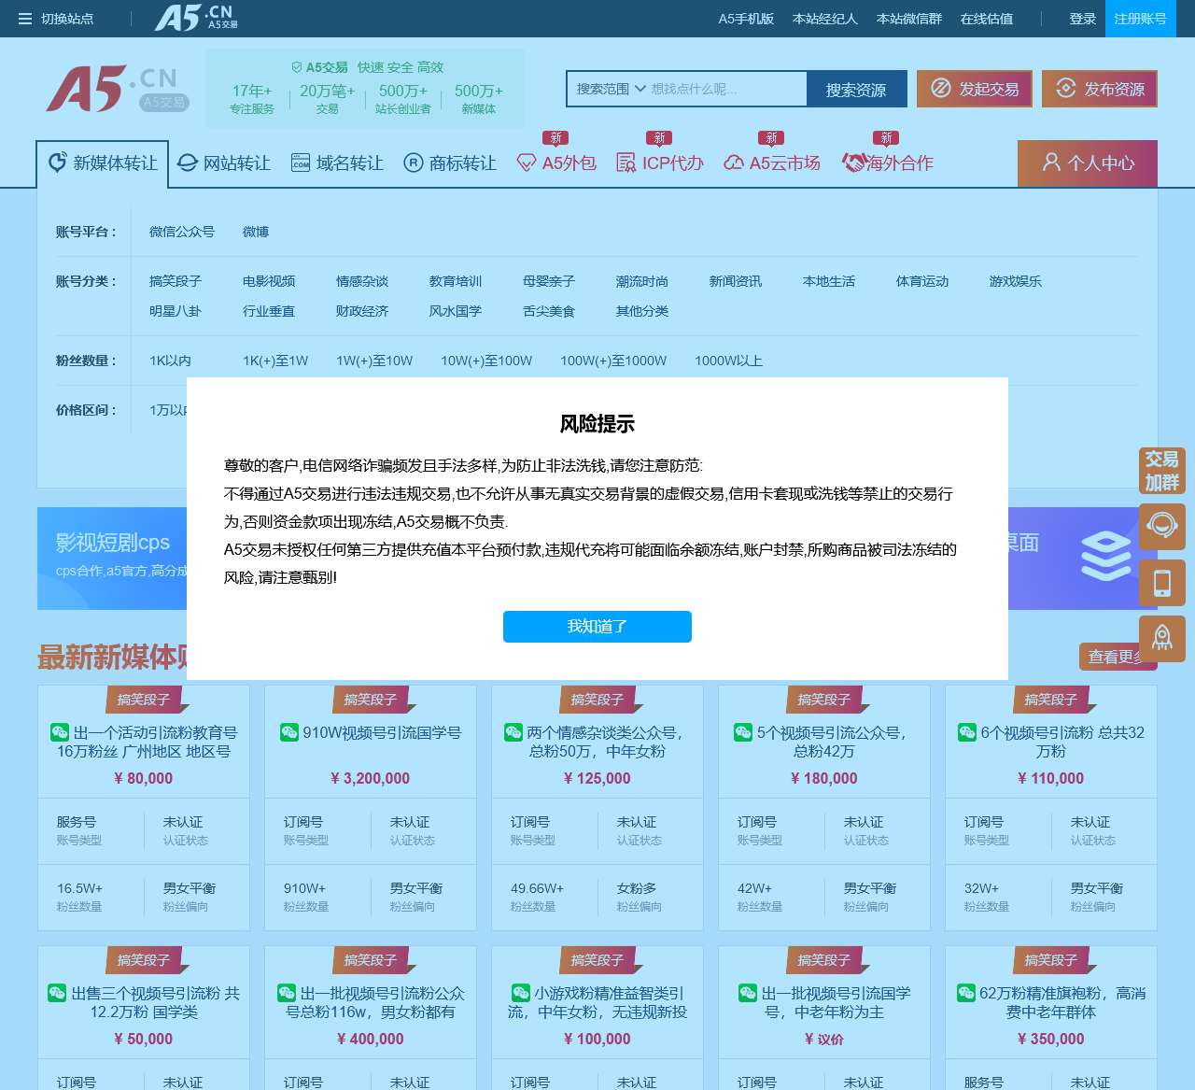Filter platform by 微博
Image resolution: width=1195 pixels, height=1090 pixels.
click(256, 232)
